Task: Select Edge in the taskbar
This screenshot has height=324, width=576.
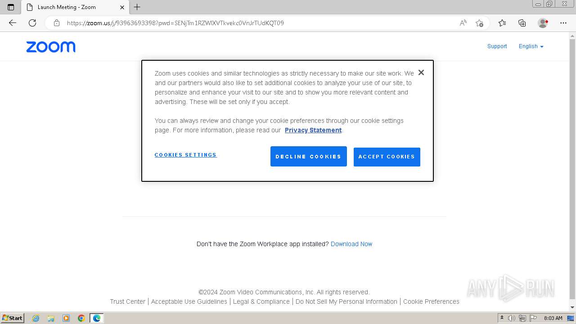Action: point(97,318)
